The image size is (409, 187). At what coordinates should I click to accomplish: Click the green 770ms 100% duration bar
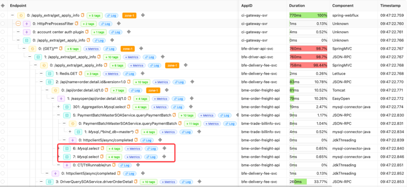308,16
